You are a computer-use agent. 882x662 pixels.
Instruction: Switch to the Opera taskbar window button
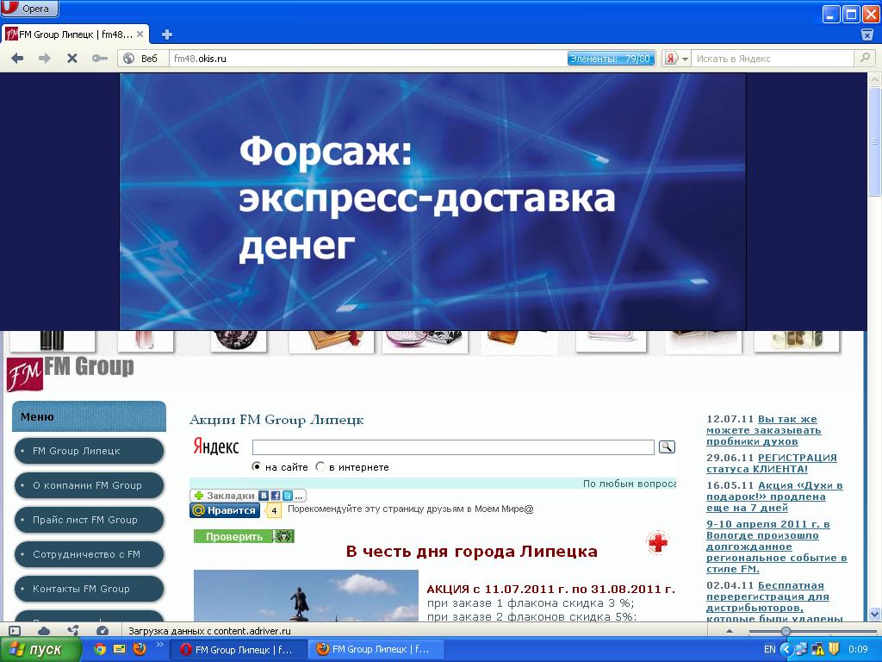tap(239, 649)
